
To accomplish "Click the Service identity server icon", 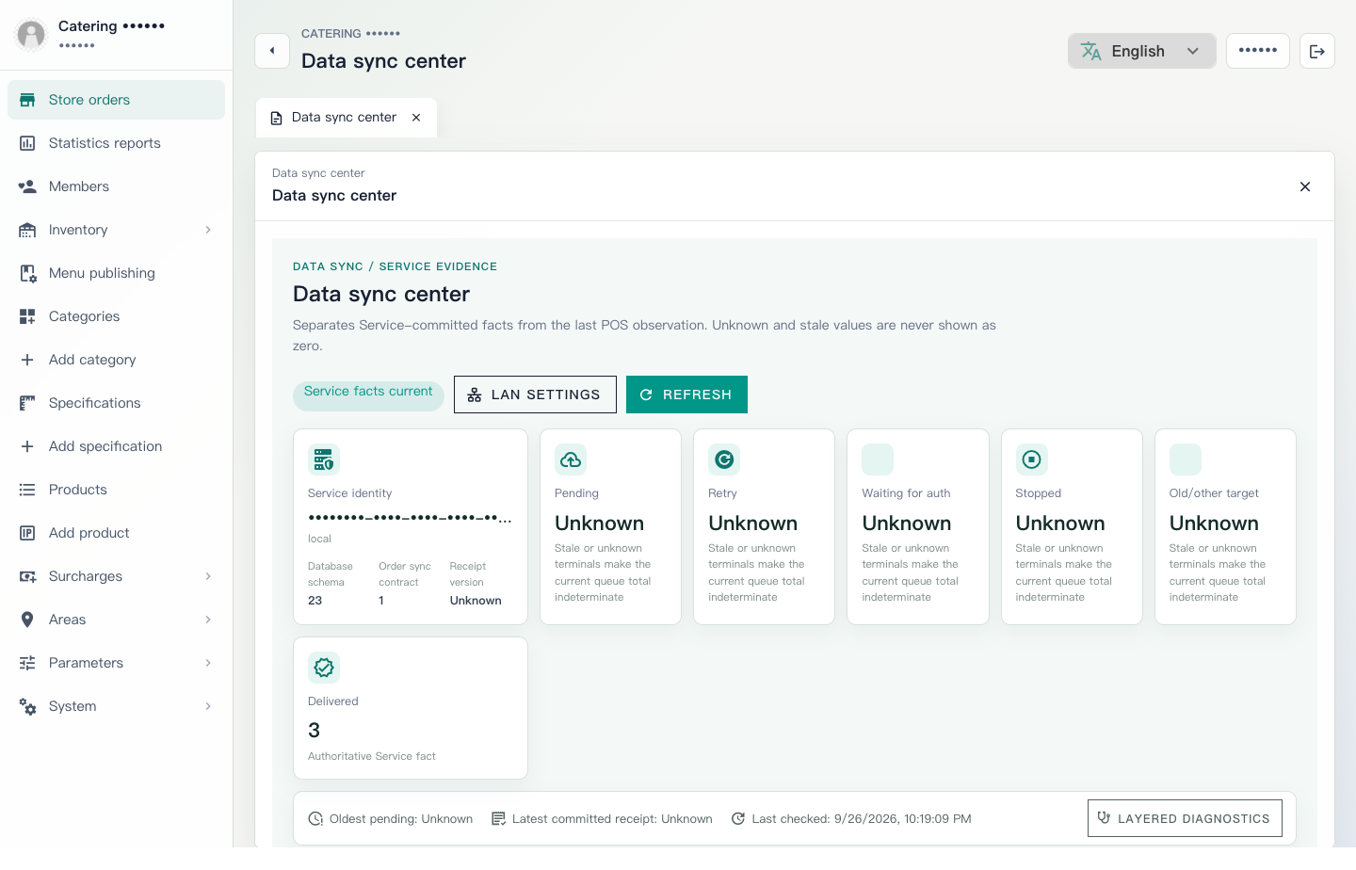I will 324,459.
